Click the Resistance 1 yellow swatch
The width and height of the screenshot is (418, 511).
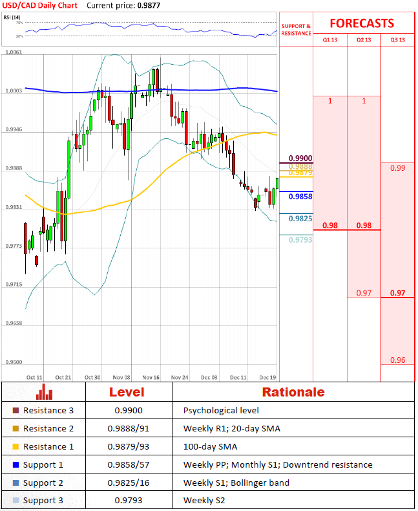16,446
